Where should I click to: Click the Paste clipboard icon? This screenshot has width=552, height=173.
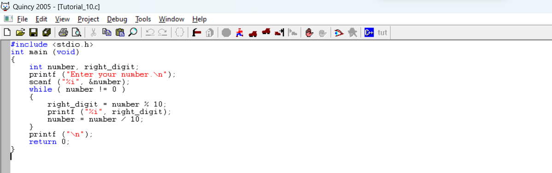(120, 33)
